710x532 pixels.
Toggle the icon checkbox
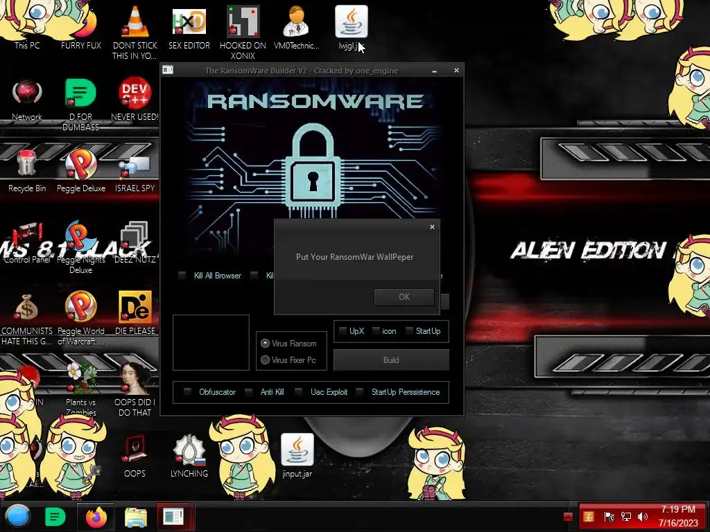click(376, 330)
